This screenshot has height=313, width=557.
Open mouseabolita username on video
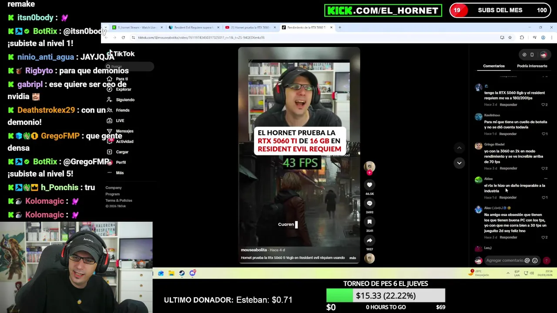pyautogui.click(x=254, y=250)
